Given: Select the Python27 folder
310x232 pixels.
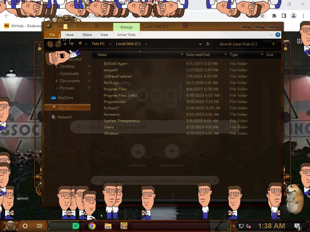Looking at the screenshot, I should click(x=111, y=108).
